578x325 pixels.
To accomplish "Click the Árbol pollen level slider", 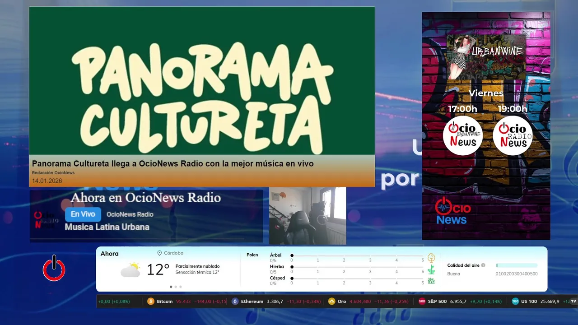I will (358, 255).
